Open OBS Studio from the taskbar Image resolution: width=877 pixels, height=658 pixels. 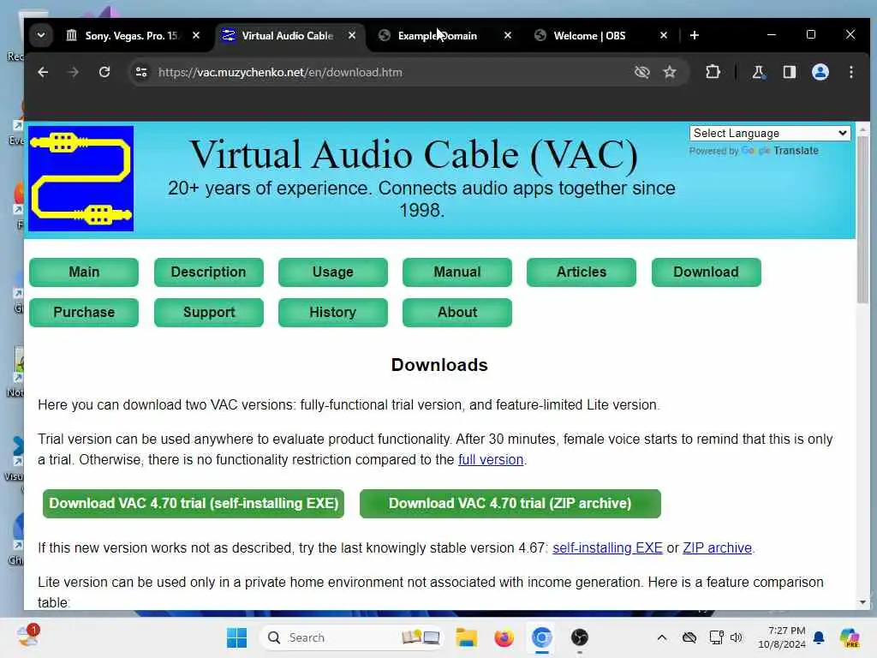[x=580, y=637]
